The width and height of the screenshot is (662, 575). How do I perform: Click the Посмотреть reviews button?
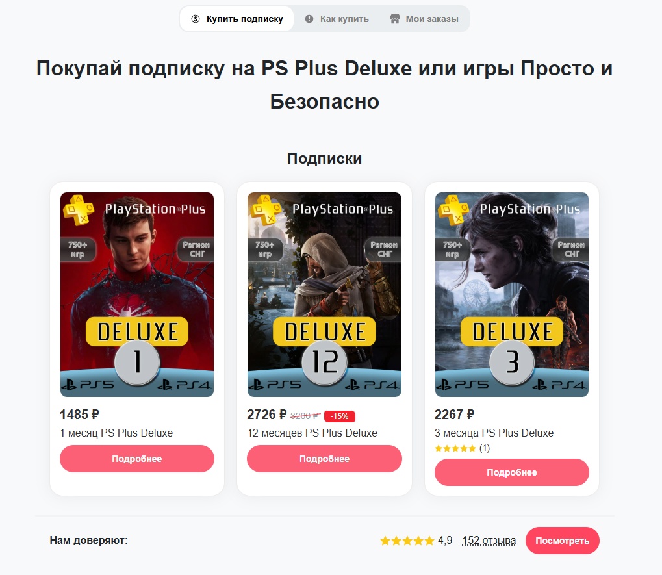(563, 541)
